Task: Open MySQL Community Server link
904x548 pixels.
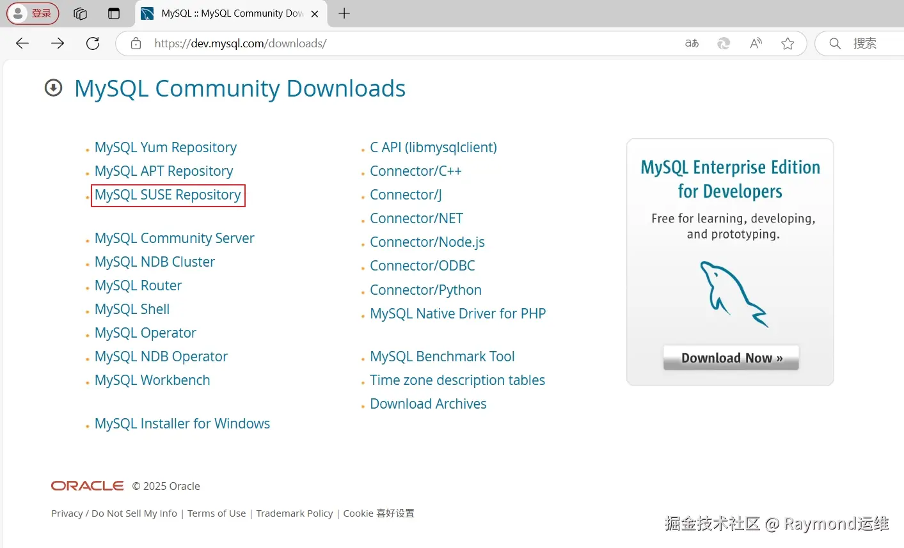Action: coord(175,238)
